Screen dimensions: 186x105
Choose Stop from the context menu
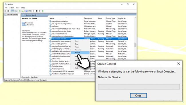pos(77,44)
